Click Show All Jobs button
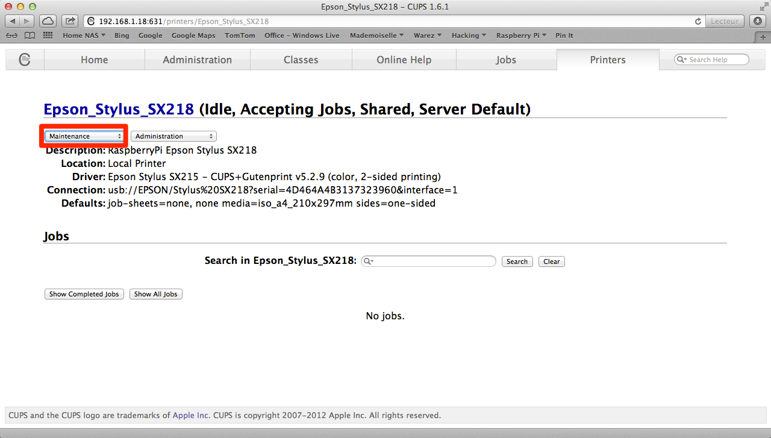This screenshot has width=771, height=438. tap(155, 294)
